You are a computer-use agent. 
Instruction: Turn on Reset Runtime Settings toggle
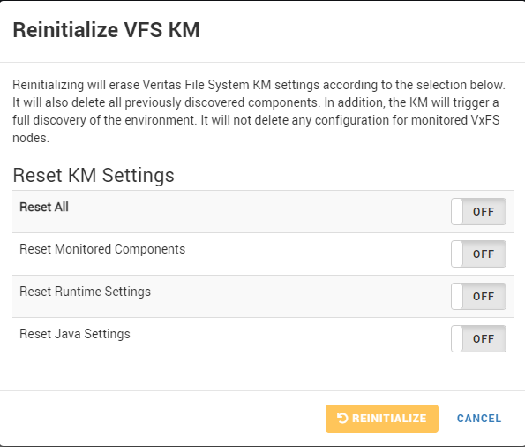[478, 296]
